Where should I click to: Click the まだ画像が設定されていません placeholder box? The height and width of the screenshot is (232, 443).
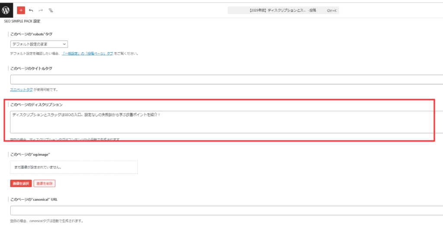coord(74,167)
